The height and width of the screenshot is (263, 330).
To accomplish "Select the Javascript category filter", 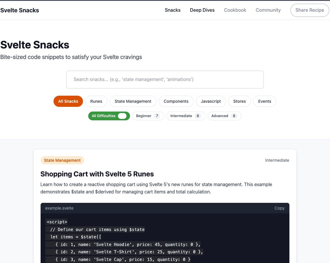I will pos(211,101).
